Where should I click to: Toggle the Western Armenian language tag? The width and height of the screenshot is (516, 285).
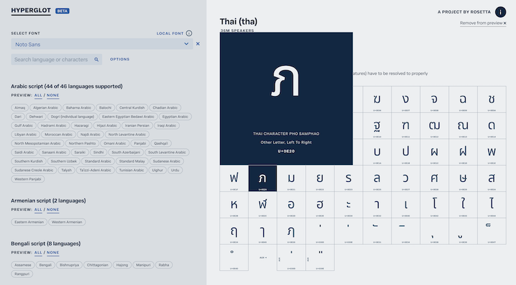coord(67,222)
